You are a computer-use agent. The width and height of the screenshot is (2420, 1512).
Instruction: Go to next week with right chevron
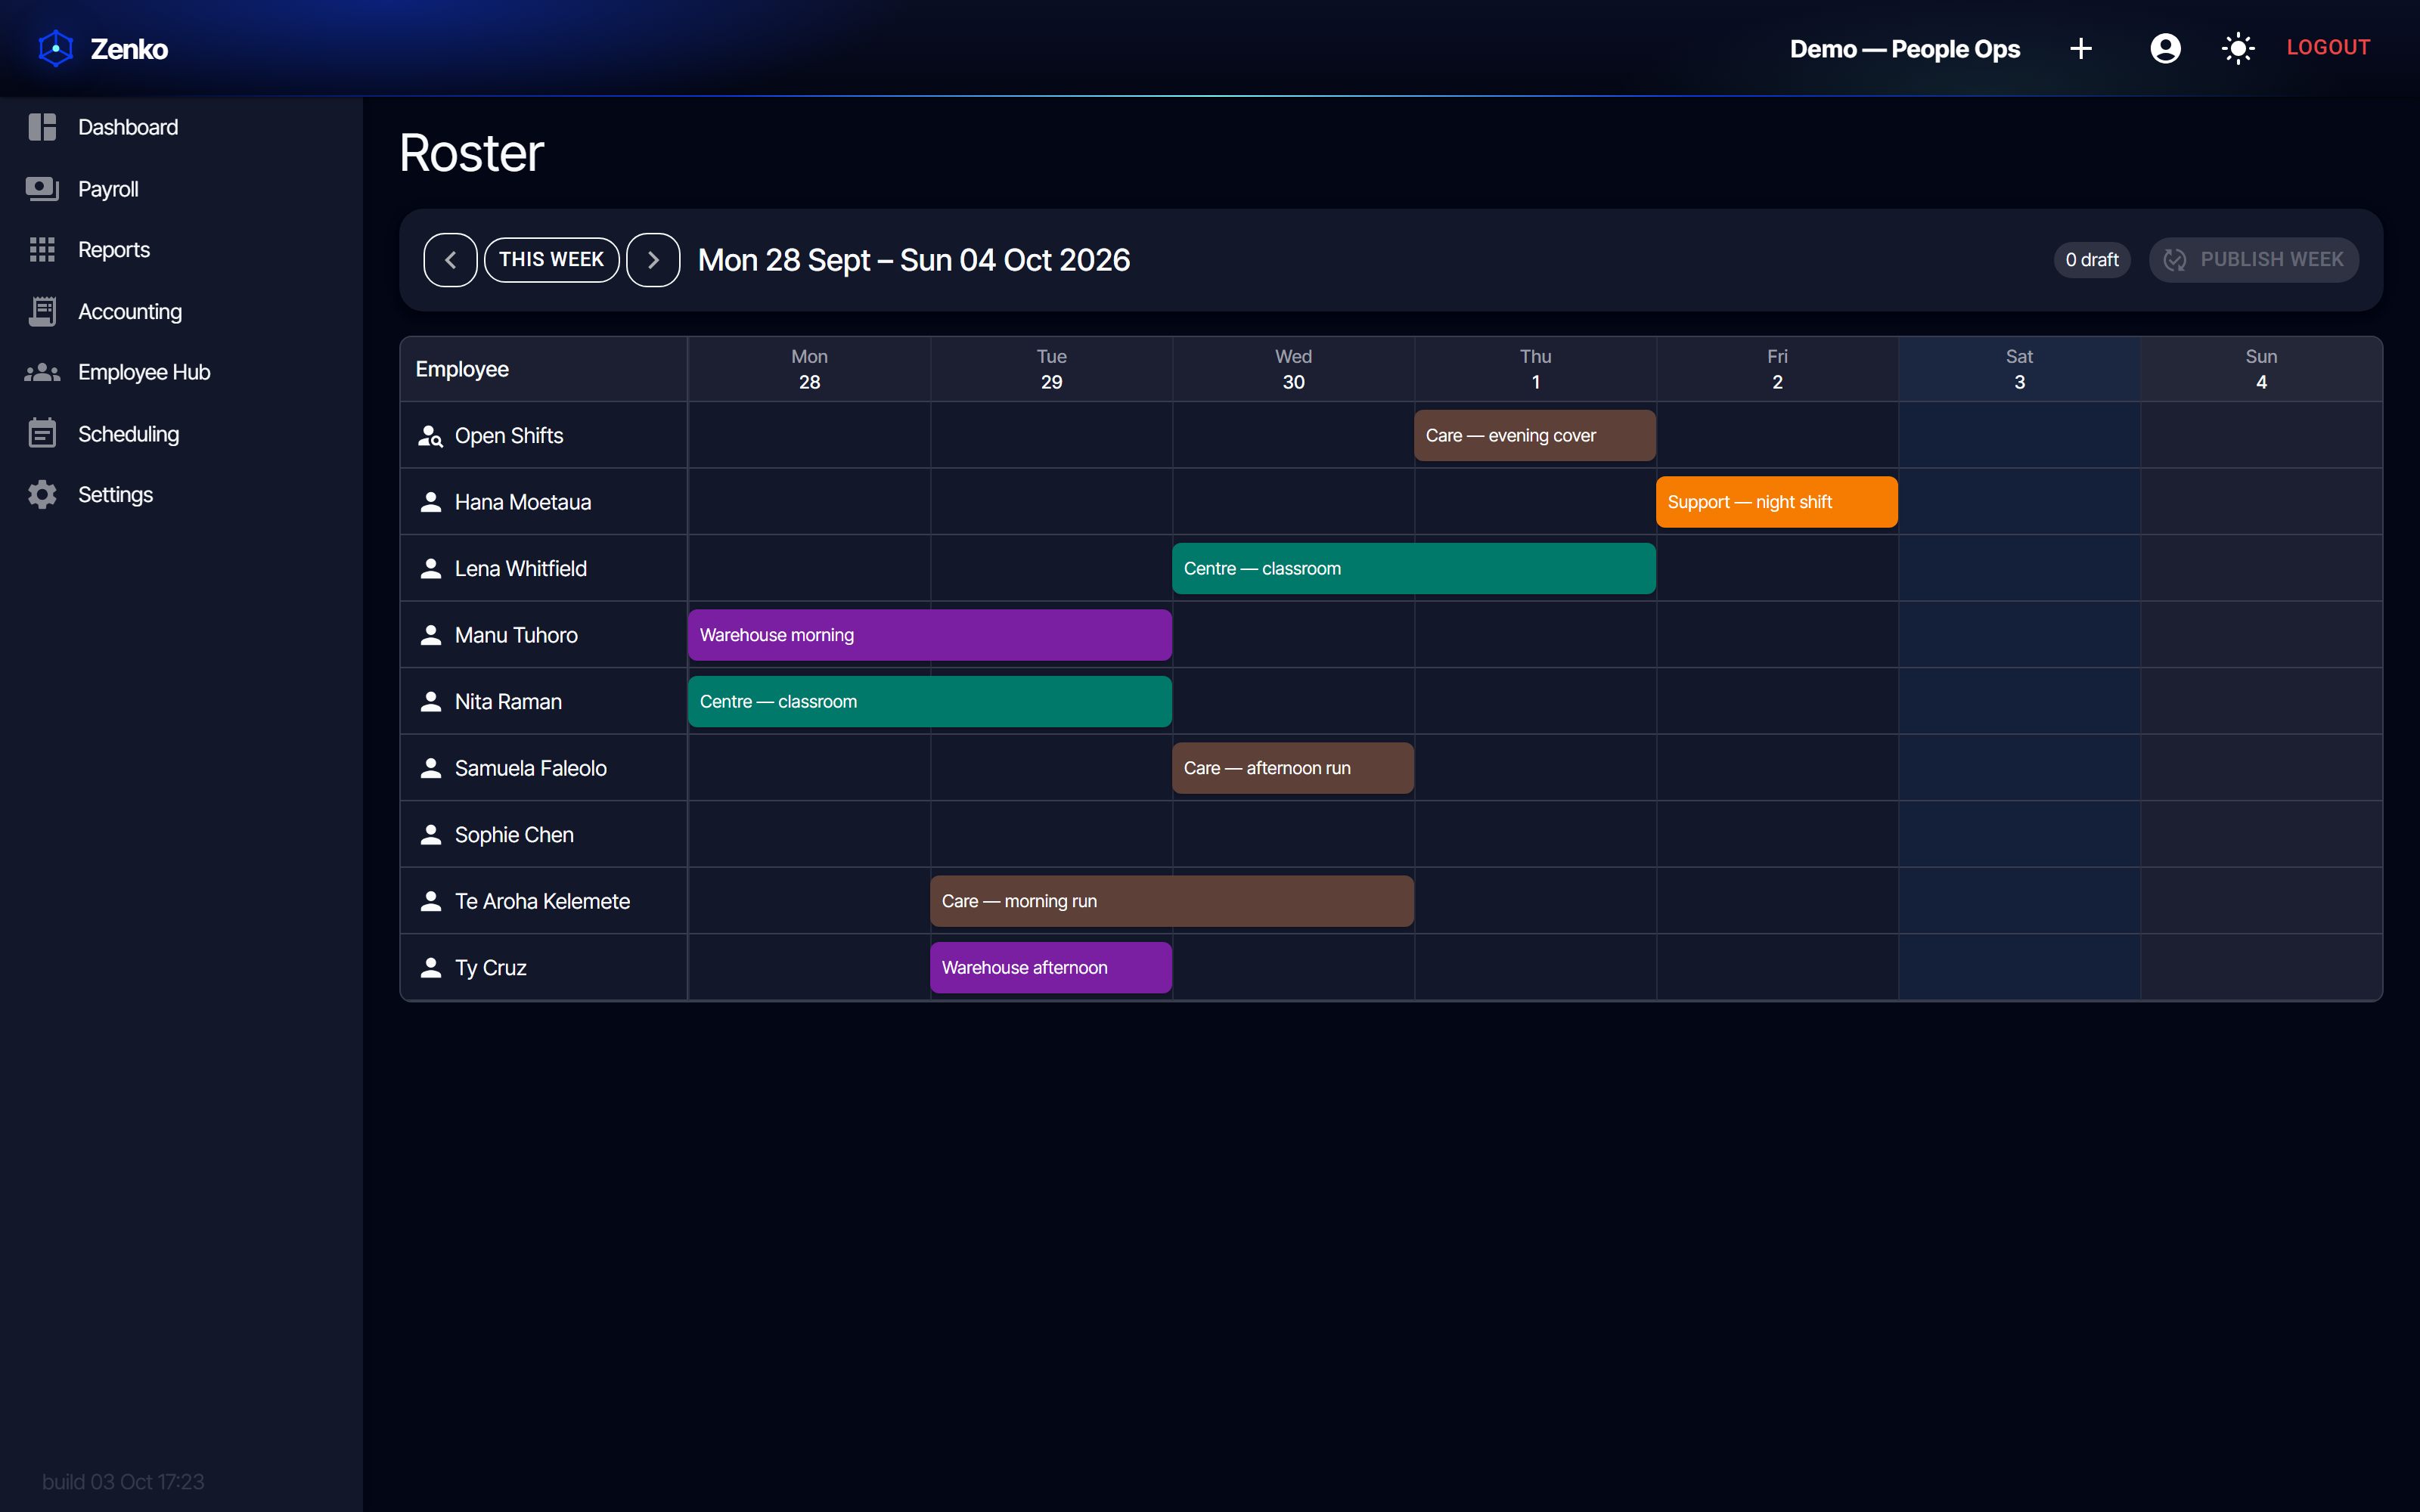coord(653,260)
